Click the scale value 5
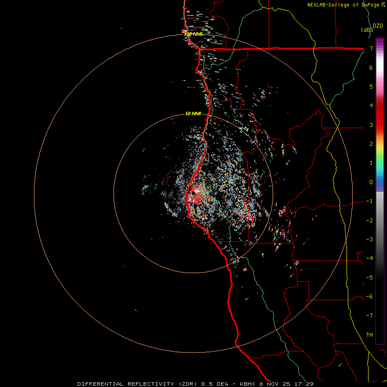The width and height of the screenshot is (387, 387). 371,86
